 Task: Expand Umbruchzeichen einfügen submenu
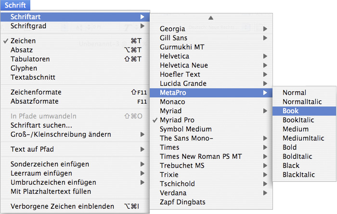[75, 182]
